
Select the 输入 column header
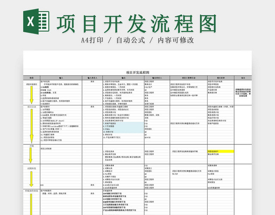[61, 78]
